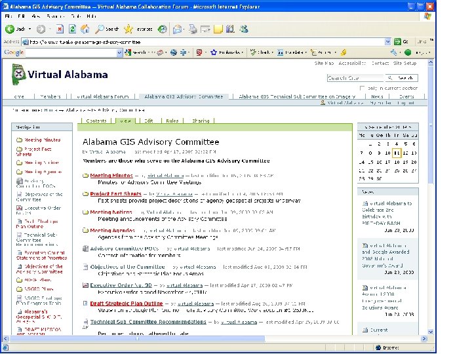Viewport: 472px width, 354px height.
Task: Open the Alabama GIS Advisory Committee navigation tab
Action: point(184,96)
